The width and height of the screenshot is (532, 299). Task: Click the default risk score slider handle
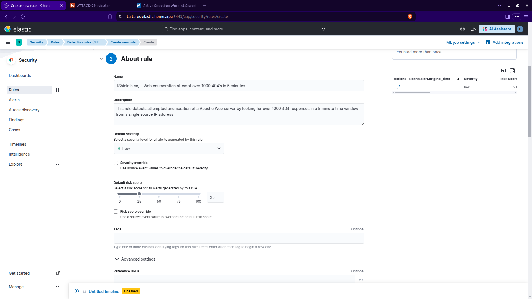[x=139, y=194]
